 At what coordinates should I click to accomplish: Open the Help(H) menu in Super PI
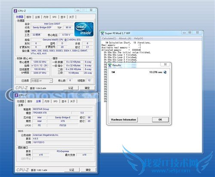click(138, 38)
